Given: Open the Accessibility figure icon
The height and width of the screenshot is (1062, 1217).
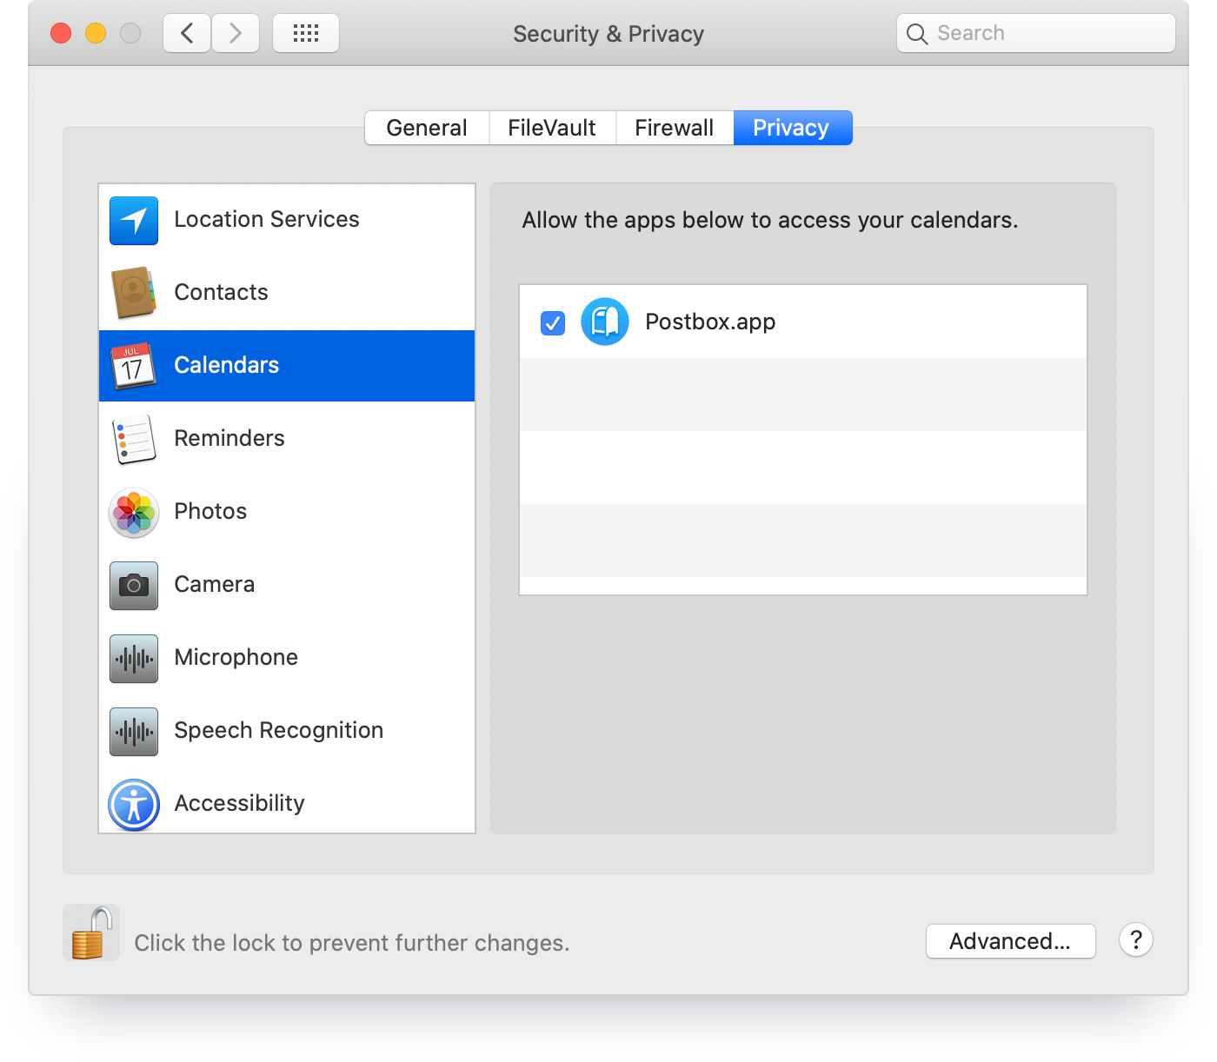Looking at the screenshot, I should click(x=133, y=804).
